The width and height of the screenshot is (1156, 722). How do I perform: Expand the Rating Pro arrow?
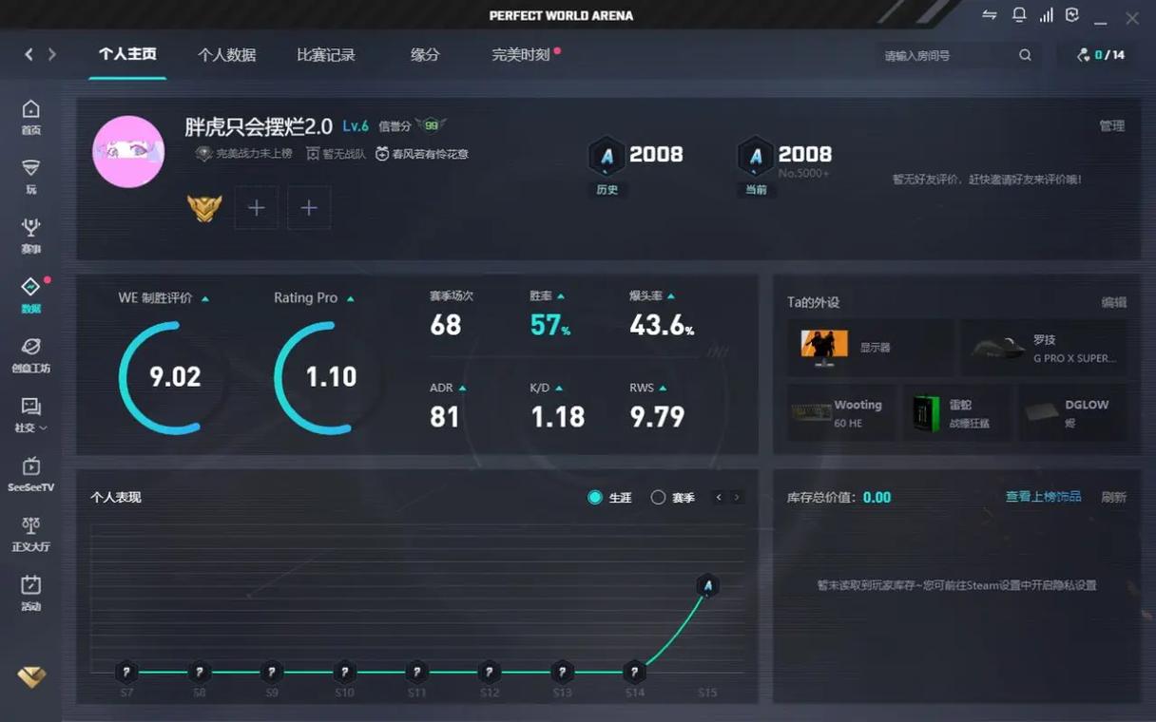pyautogui.click(x=351, y=298)
